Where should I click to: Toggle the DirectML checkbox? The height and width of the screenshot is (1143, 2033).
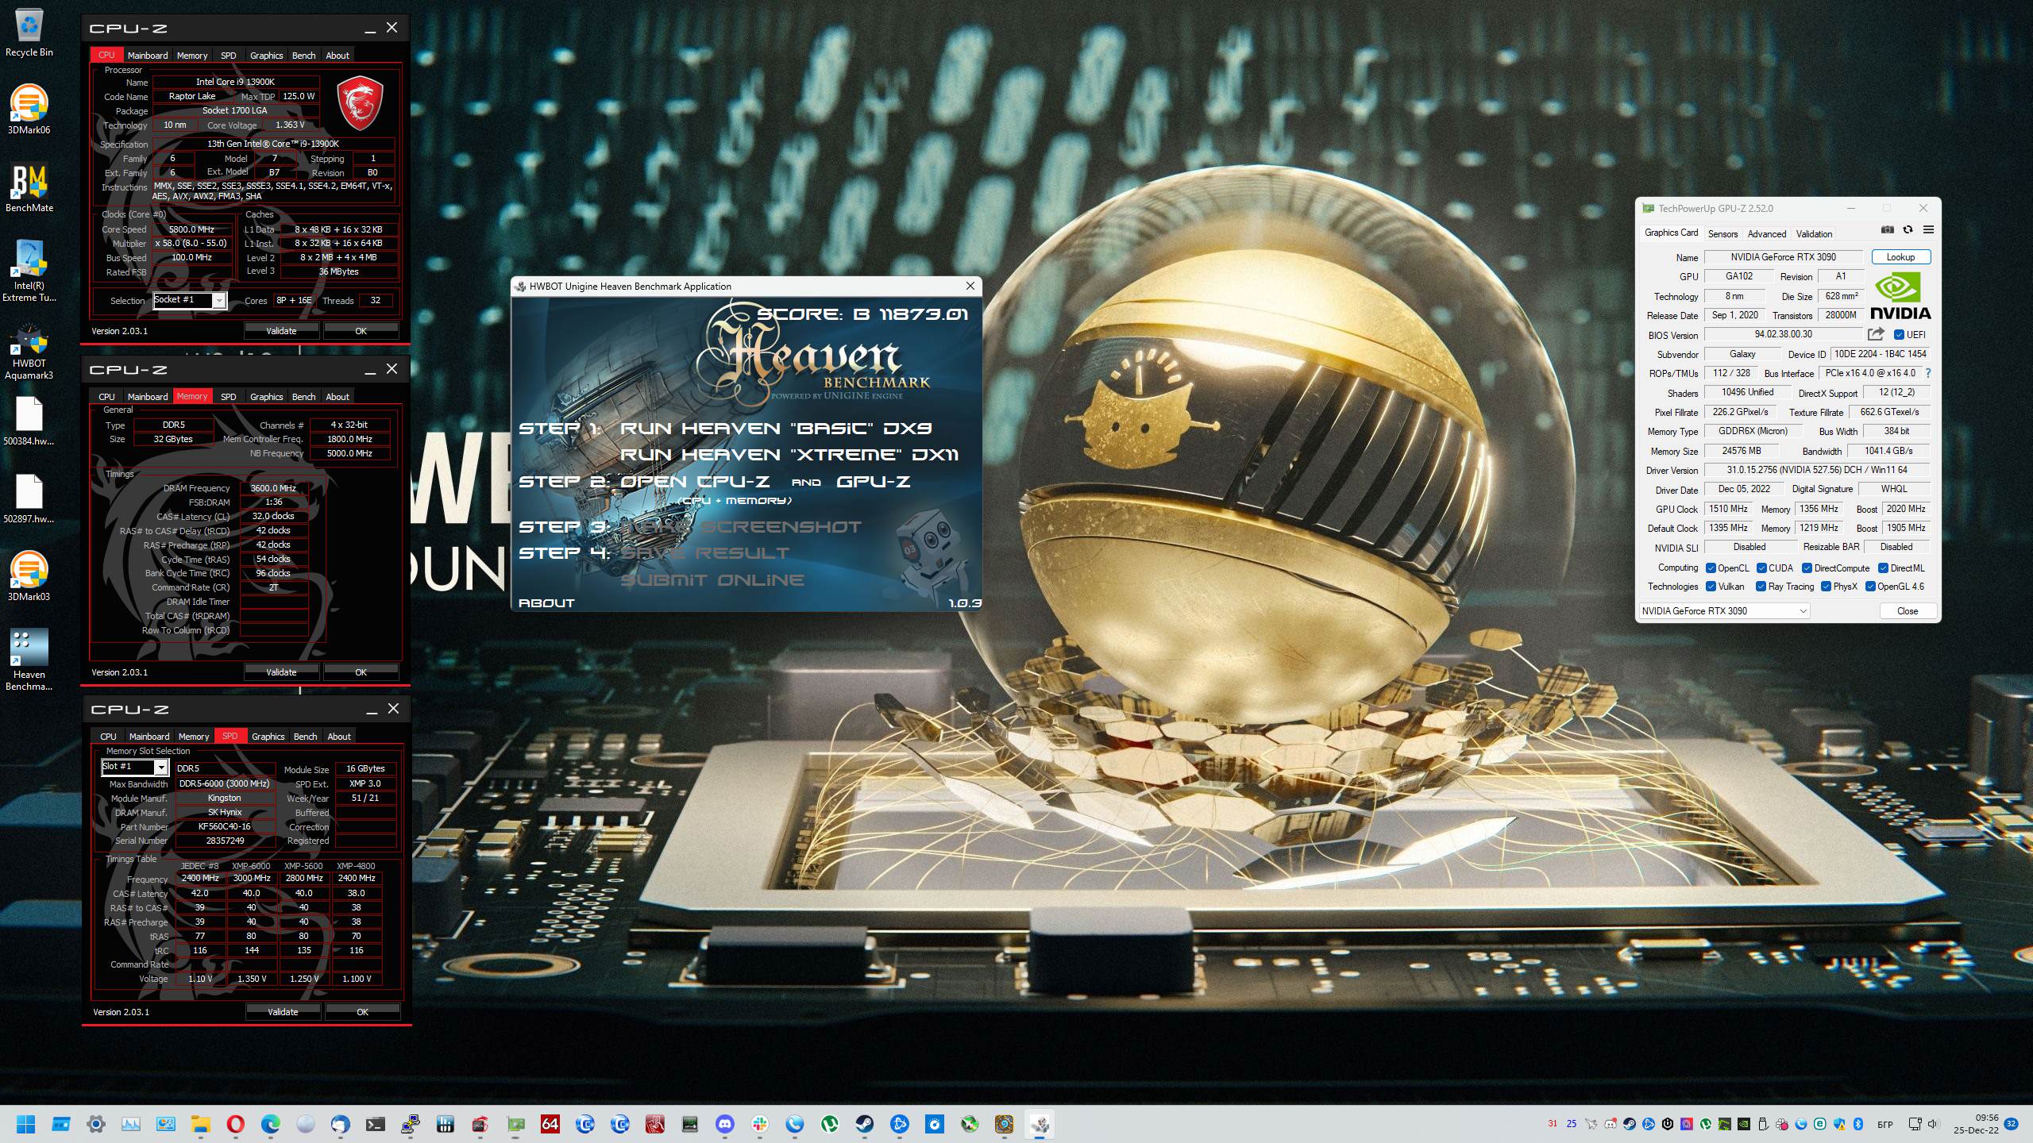(x=1883, y=568)
